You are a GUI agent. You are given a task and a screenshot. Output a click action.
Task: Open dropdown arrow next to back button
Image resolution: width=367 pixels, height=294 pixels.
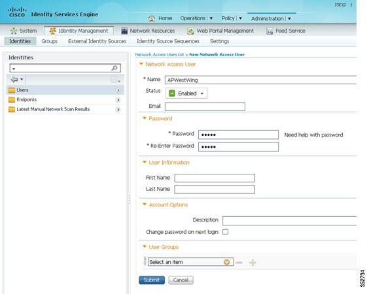pyautogui.click(x=22, y=80)
